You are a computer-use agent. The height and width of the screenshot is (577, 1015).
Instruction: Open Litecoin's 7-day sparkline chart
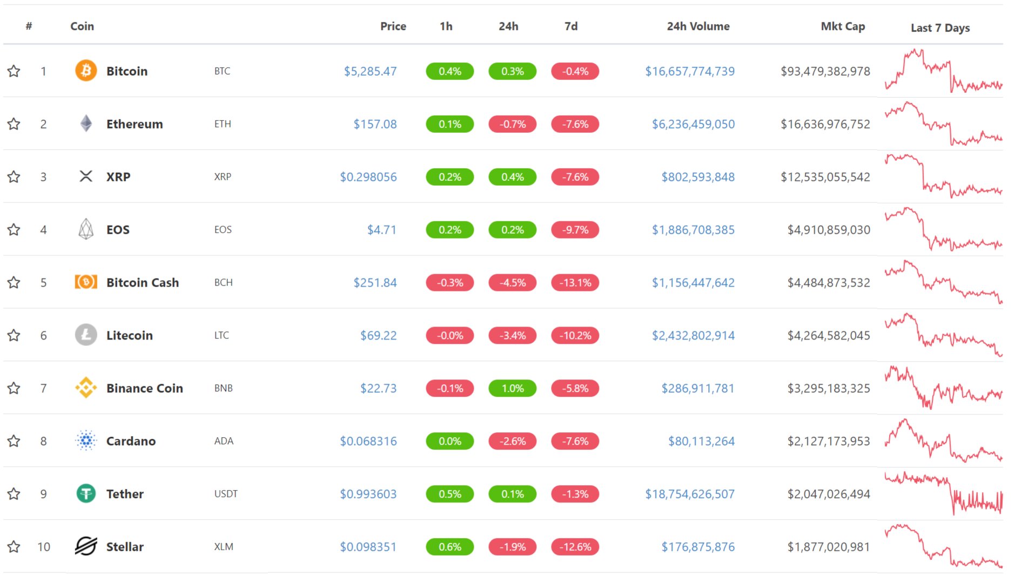tap(944, 335)
